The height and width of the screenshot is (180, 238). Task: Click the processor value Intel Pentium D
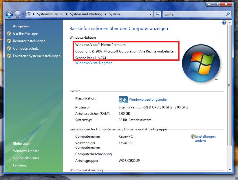point(153,107)
